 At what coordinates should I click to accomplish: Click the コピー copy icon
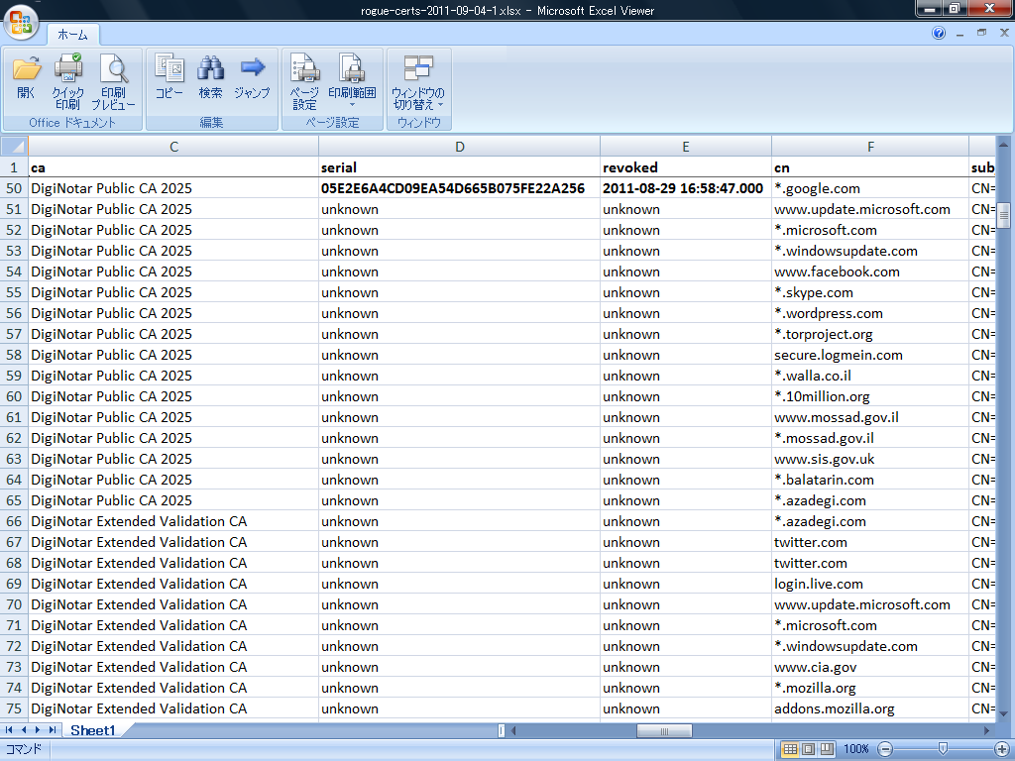[169, 76]
